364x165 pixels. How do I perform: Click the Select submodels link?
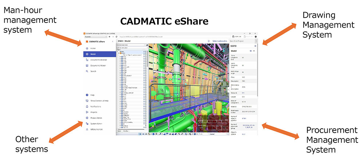click(220, 41)
